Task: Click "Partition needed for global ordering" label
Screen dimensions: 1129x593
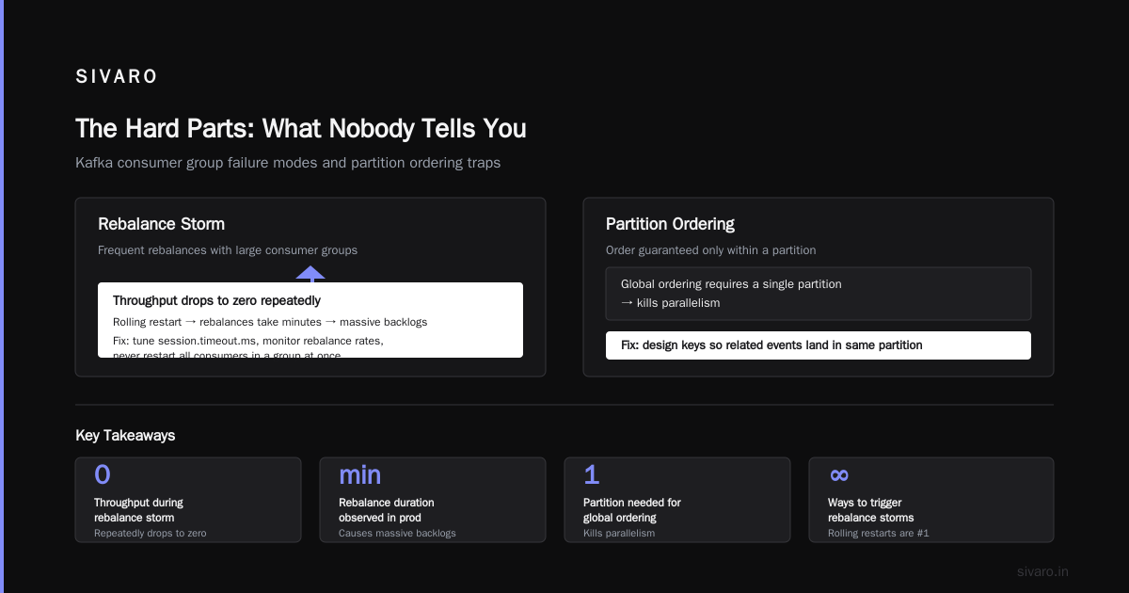Action: [632, 510]
